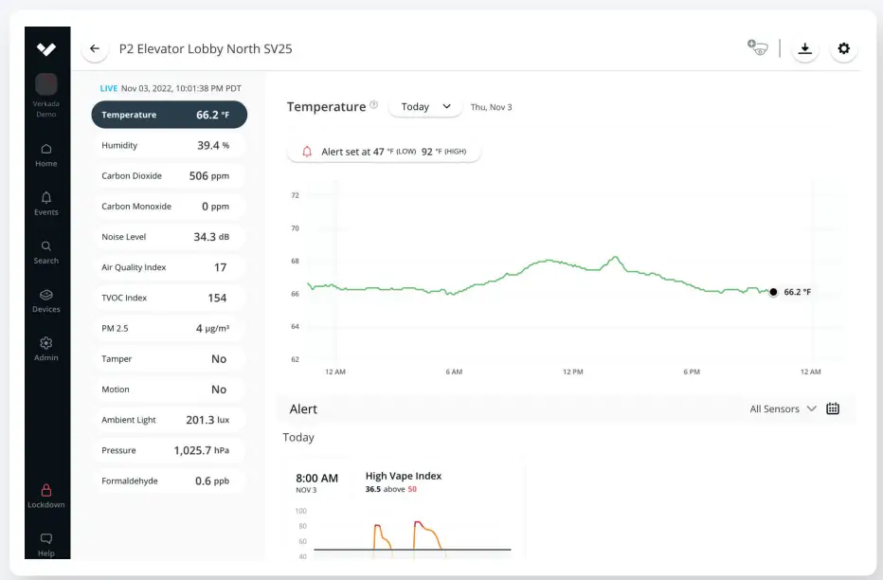Image resolution: width=883 pixels, height=580 pixels.
Task: Switch to the Noise Level reading
Action: point(169,237)
